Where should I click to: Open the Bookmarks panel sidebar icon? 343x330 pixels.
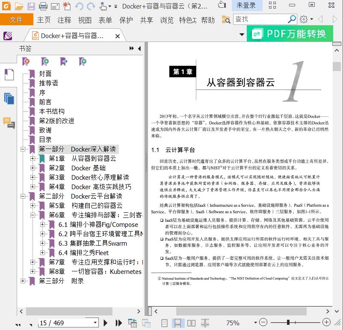9,74
